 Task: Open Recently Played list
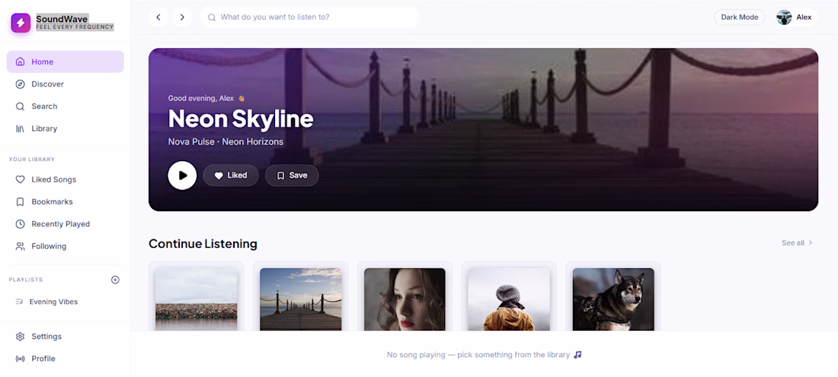tap(66, 224)
